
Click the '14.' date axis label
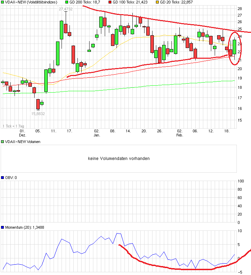128,131
